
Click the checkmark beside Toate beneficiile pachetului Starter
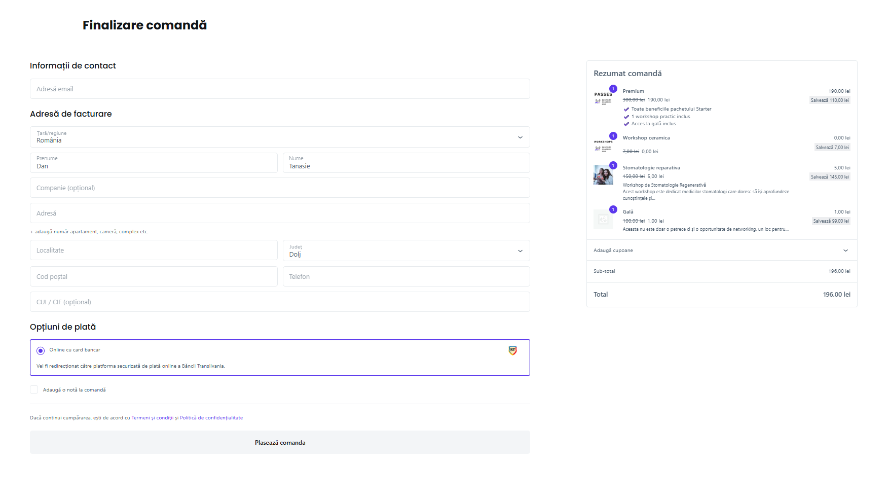point(626,109)
